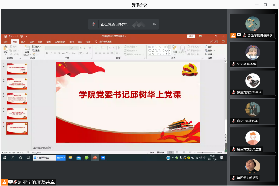The height and width of the screenshot is (186, 279).
Task: Click the muted microphone icon in the speaking bar
Action: 93,24
